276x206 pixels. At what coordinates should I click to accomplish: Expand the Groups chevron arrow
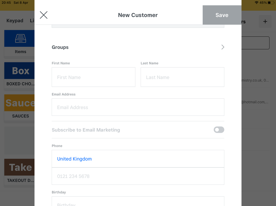[x=223, y=47]
